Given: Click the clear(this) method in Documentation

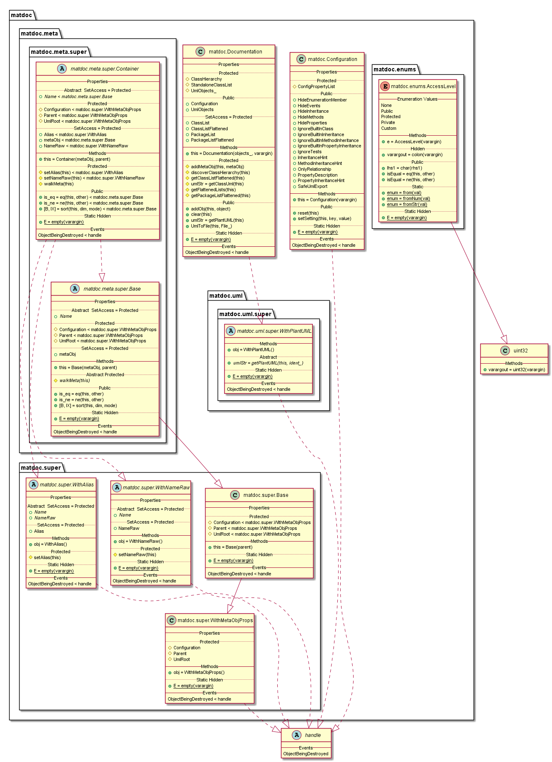Looking at the screenshot, I should coord(201,215).
